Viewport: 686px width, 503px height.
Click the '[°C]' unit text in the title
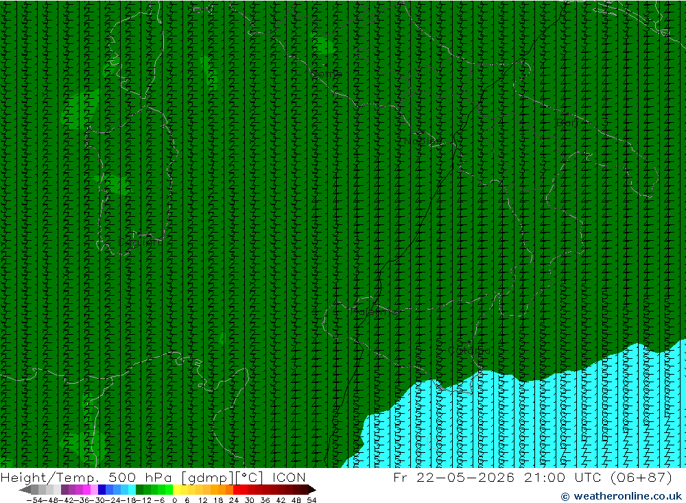(x=250, y=478)
